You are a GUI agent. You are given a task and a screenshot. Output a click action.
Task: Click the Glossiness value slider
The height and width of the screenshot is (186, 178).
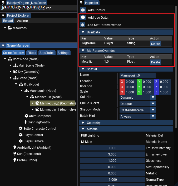pyautogui.click(x=112, y=160)
